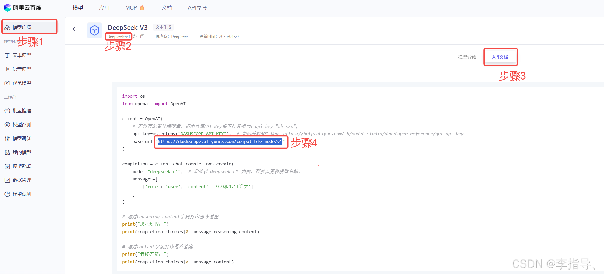Click the client.chat.completions.create( line
Image resolution: width=604 pixels, height=274 pixels.
pos(178,164)
